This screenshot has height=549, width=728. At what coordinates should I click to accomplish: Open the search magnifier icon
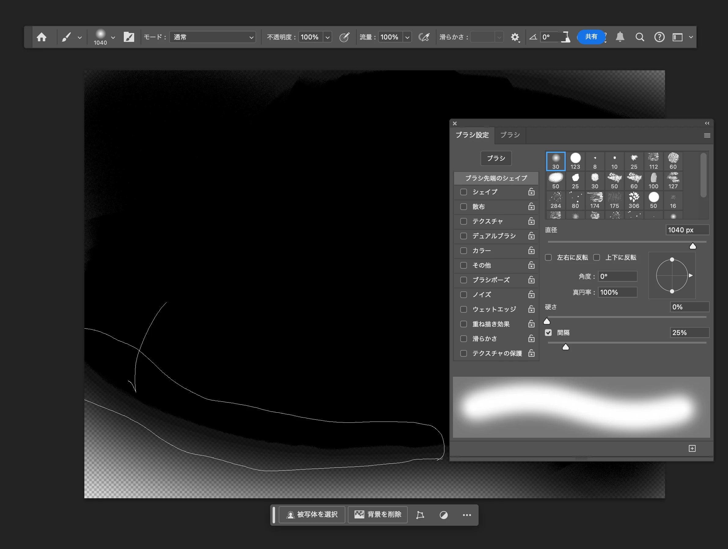[x=639, y=37]
